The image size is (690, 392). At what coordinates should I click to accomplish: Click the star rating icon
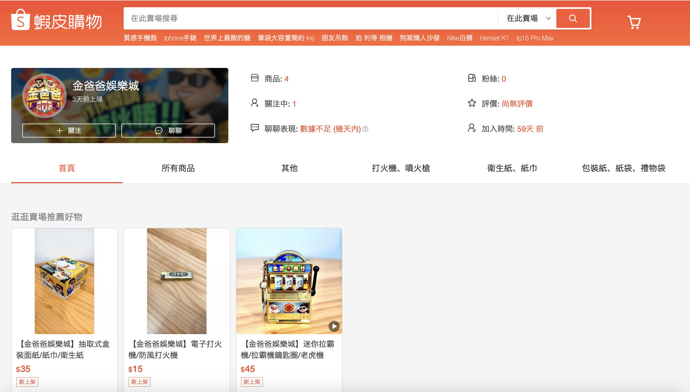click(472, 103)
